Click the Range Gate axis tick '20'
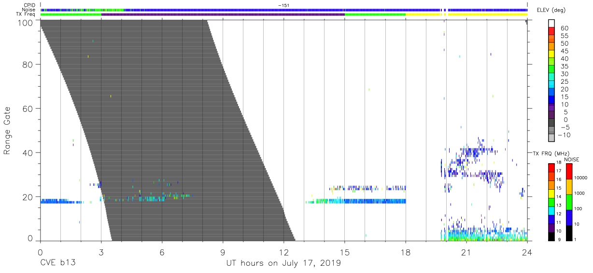 pos(28,197)
